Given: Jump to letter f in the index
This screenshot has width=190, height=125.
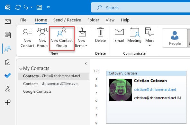Looking at the screenshot, I should (x=96, y=115).
